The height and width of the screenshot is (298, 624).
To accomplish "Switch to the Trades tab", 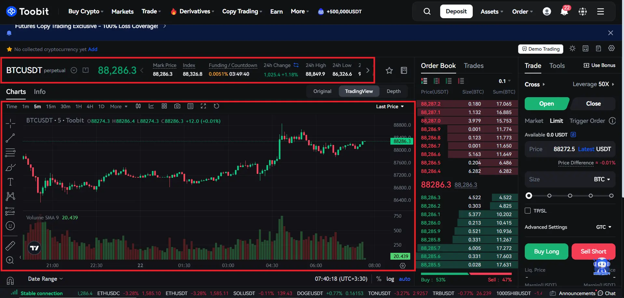I will click(473, 66).
